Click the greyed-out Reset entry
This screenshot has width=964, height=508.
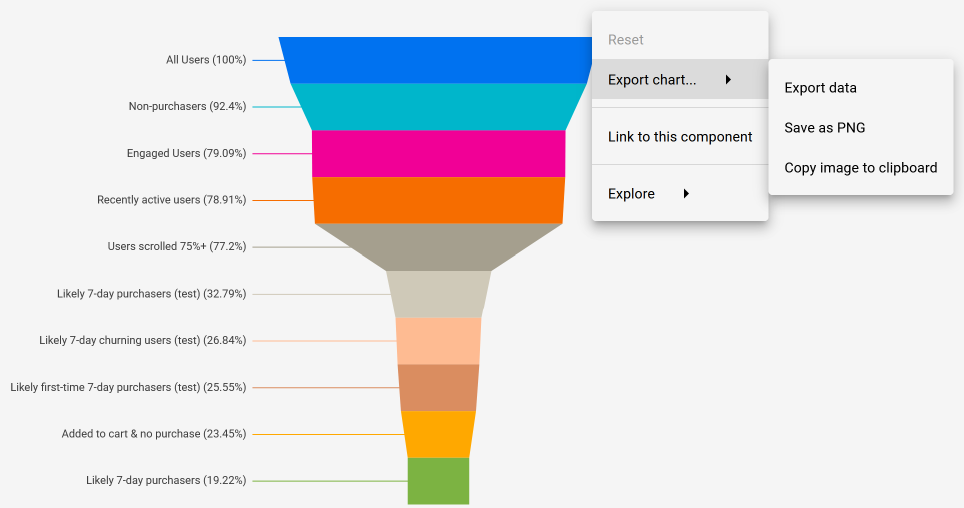679,39
